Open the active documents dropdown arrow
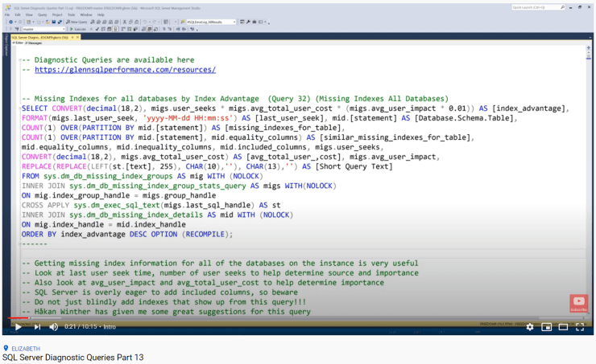Screen dimensions: 596x364 coord(590,37)
